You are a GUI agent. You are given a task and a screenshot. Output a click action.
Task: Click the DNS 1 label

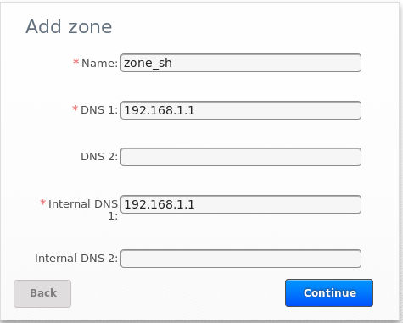point(99,110)
